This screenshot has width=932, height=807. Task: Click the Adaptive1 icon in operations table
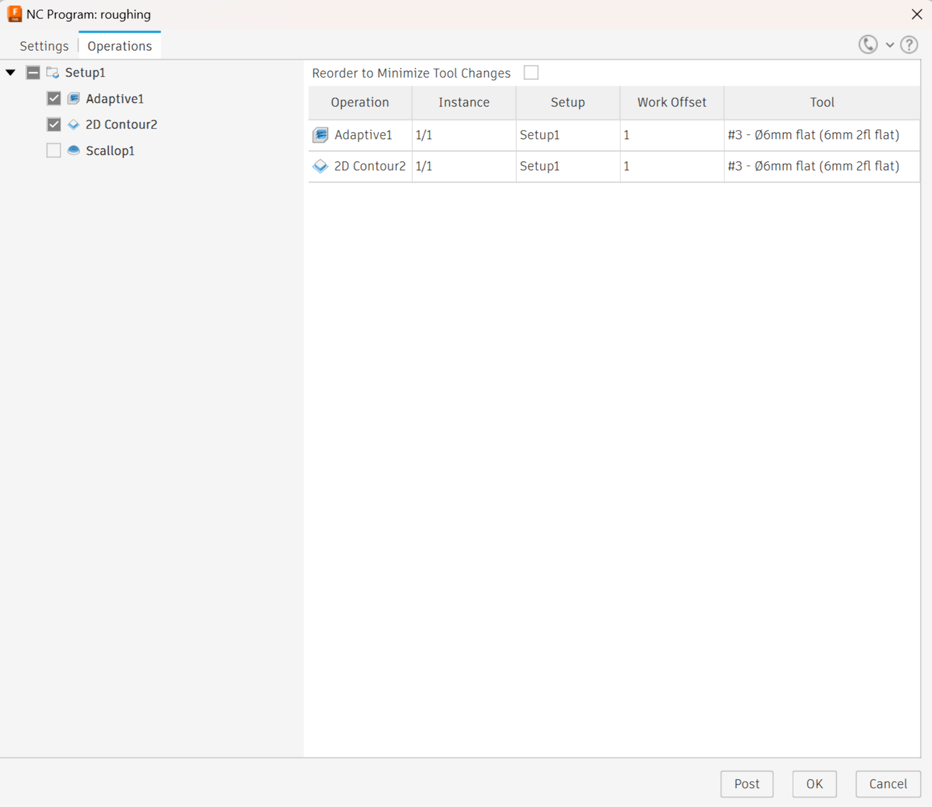pos(320,135)
